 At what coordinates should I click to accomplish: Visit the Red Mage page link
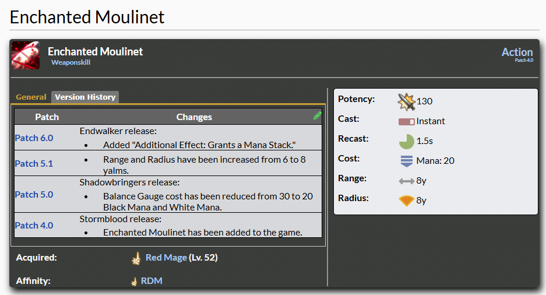click(x=166, y=257)
